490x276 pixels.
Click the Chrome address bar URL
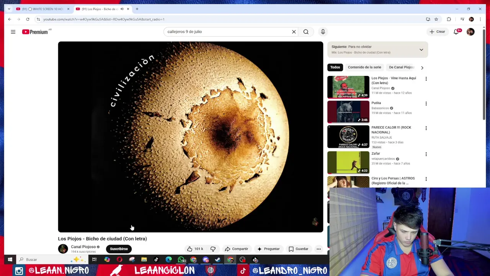(104, 19)
